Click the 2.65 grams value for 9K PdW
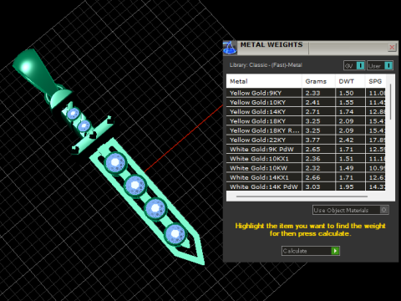Image resolution: width=401 pixels, height=301 pixels. click(318, 150)
